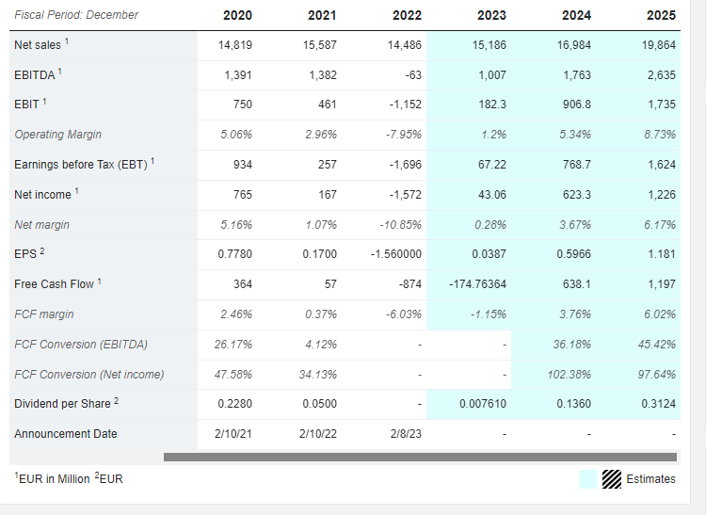
Task: Select the 2025 Net income estimate 1,226
Action: (662, 195)
